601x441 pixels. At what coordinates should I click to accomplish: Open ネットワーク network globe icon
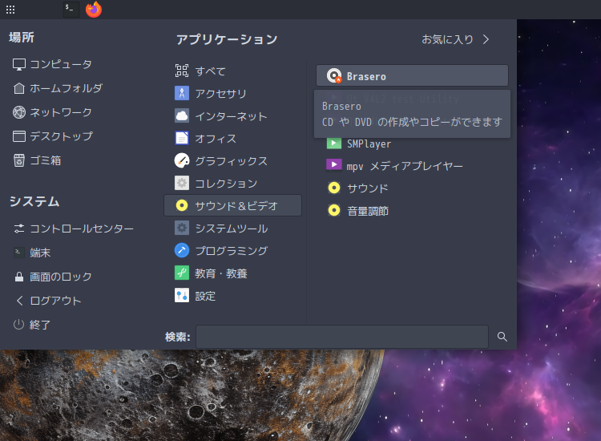click(x=19, y=112)
